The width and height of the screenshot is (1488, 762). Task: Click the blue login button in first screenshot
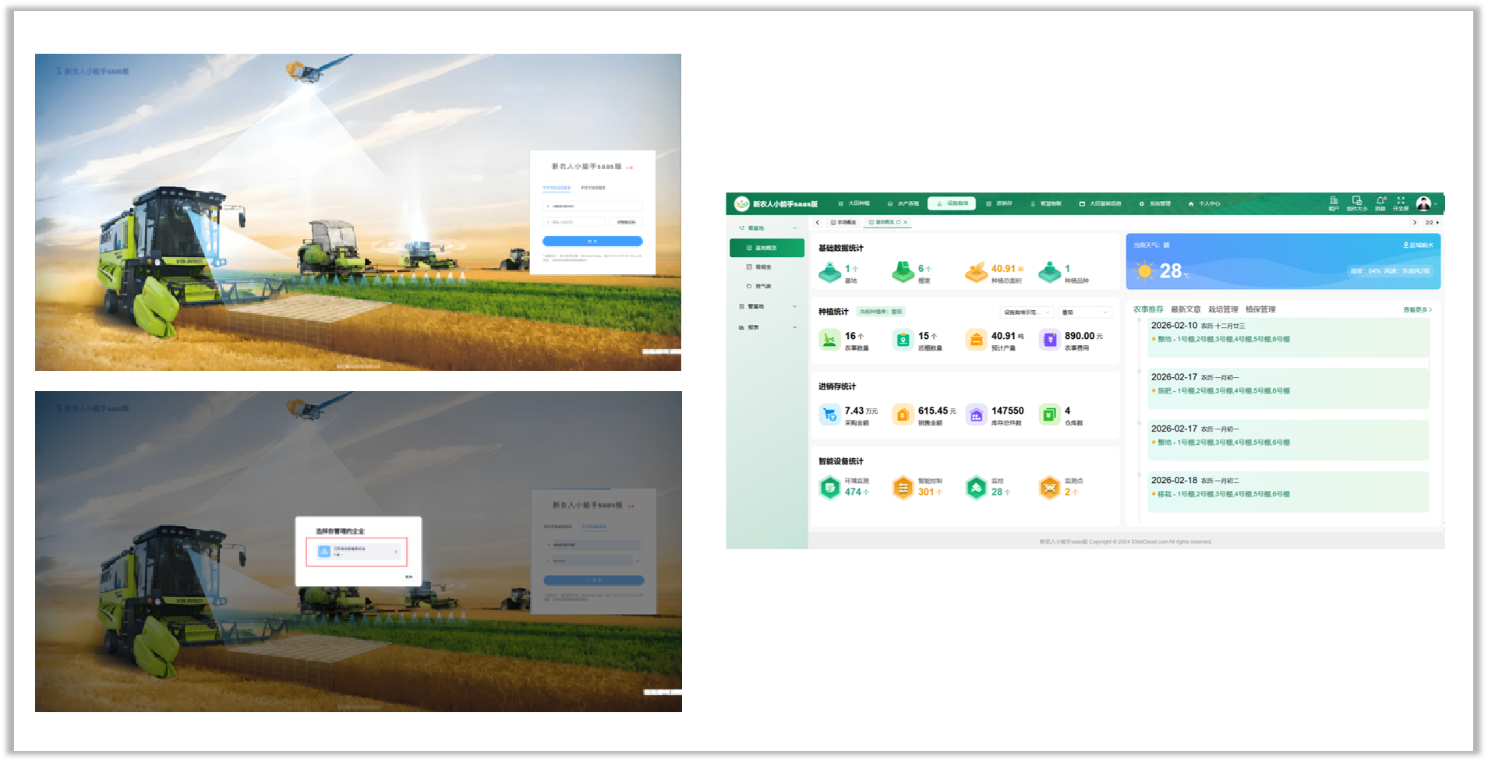(592, 242)
